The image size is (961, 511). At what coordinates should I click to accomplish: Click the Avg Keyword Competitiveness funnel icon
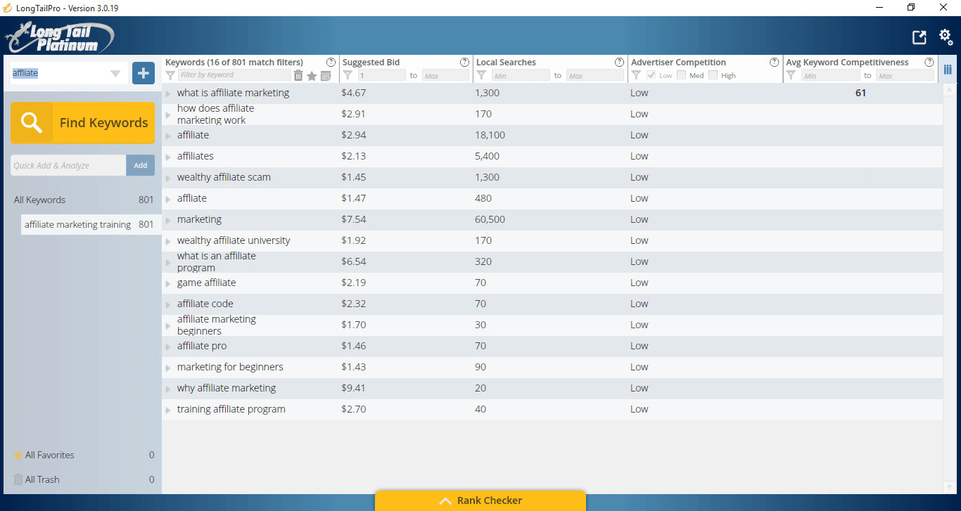(791, 75)
